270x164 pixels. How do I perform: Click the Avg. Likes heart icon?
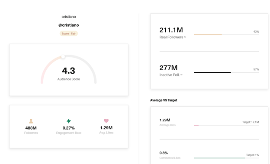106,121
